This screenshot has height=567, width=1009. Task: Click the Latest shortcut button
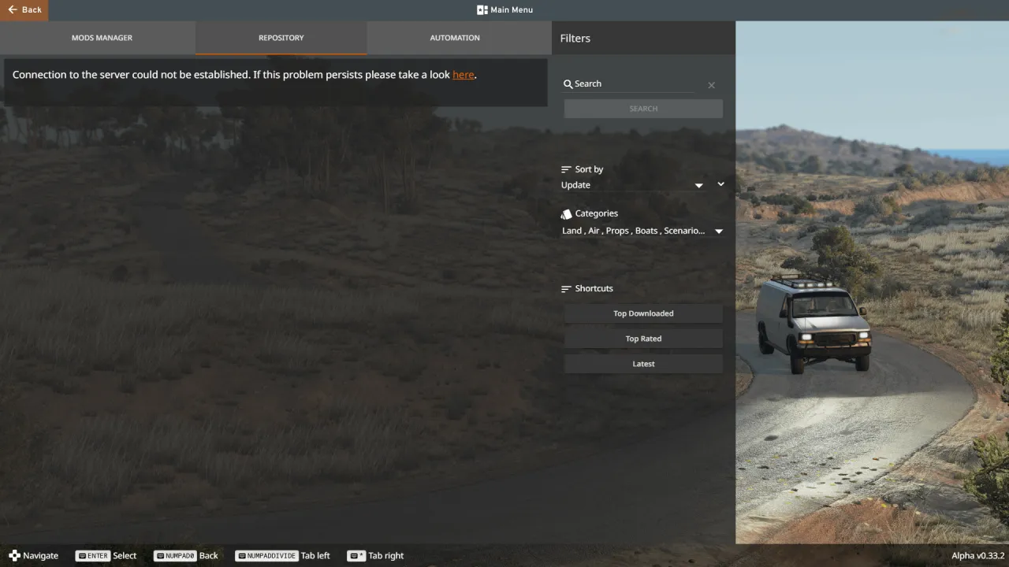click(x=642, y=363)
